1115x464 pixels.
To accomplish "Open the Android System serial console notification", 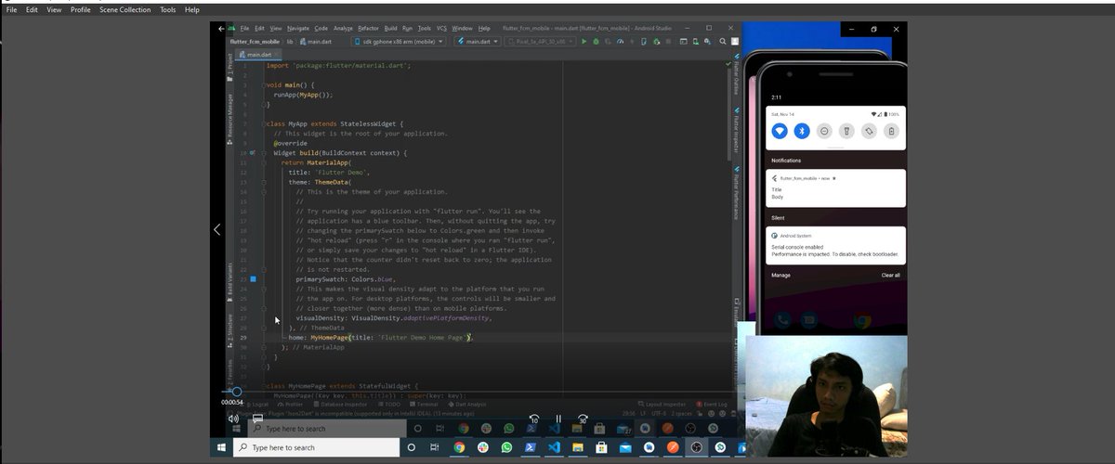I will coord(836,247).
